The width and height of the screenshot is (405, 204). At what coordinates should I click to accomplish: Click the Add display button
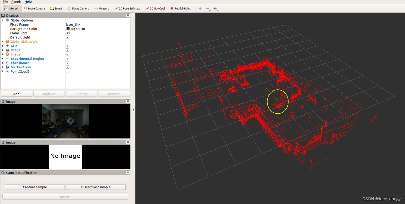(16, 94)
